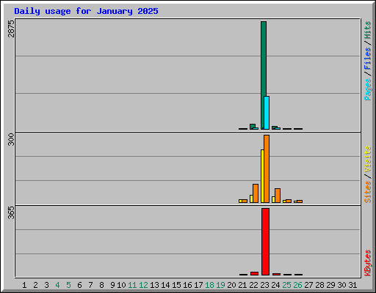Click the 'Daily usage for January 2025' title
The width and height of the screenshot is (376, 293).
pyautogui.click(x=86, y=11)
